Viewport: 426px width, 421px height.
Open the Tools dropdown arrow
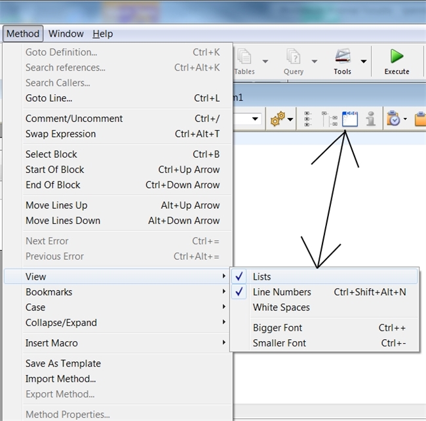363,62
